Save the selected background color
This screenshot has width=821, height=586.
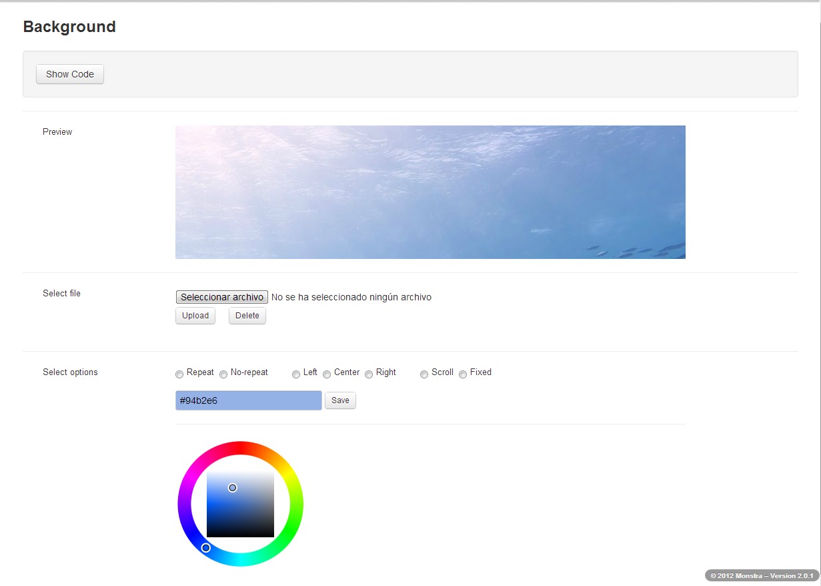coord(340,400)
